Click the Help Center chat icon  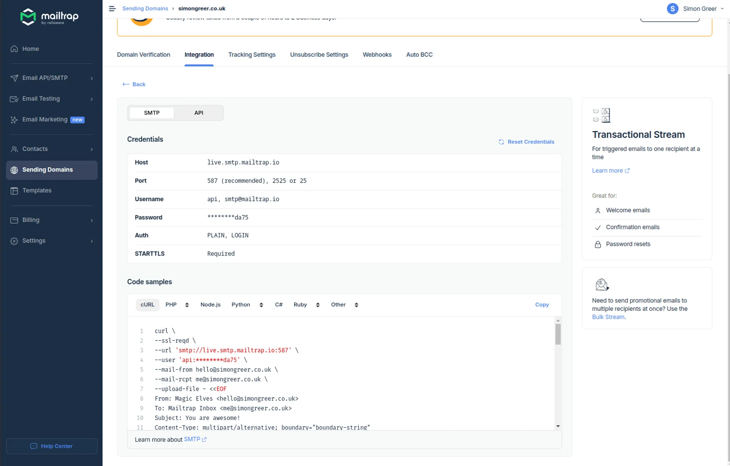point(33,446)
